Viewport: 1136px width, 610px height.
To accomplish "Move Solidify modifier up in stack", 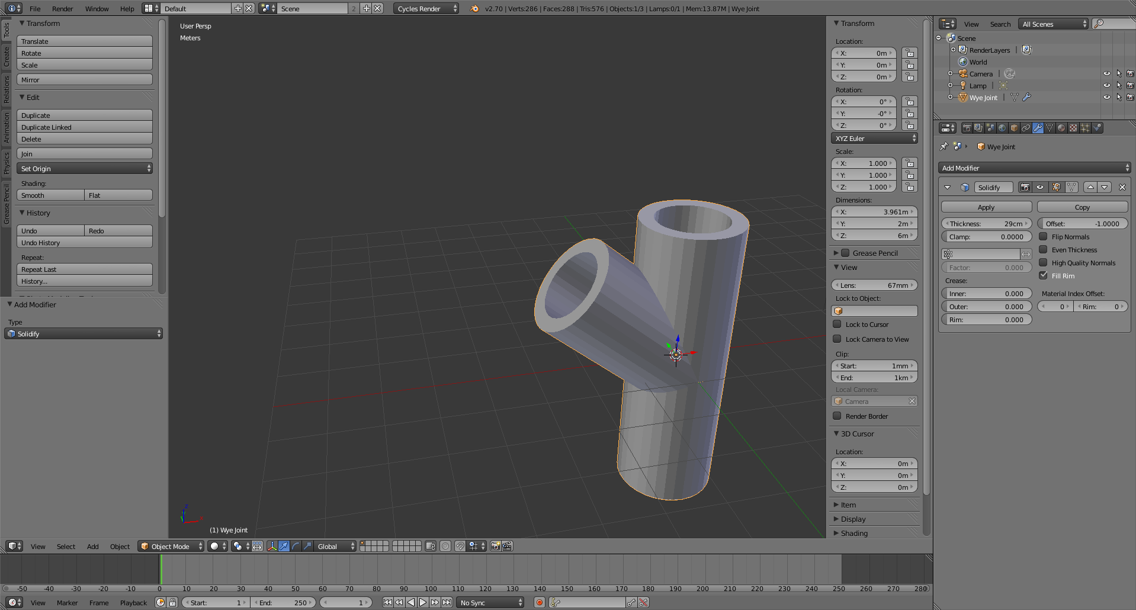I will [1090, 187].
